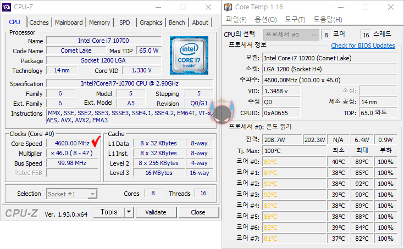Open the 도구(T) menu
404x249 pixels.
(295, 20)
